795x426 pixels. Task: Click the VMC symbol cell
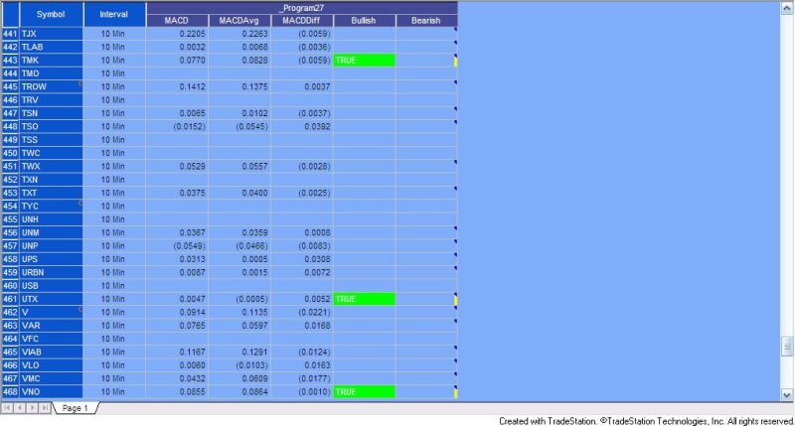pos(51,378)
